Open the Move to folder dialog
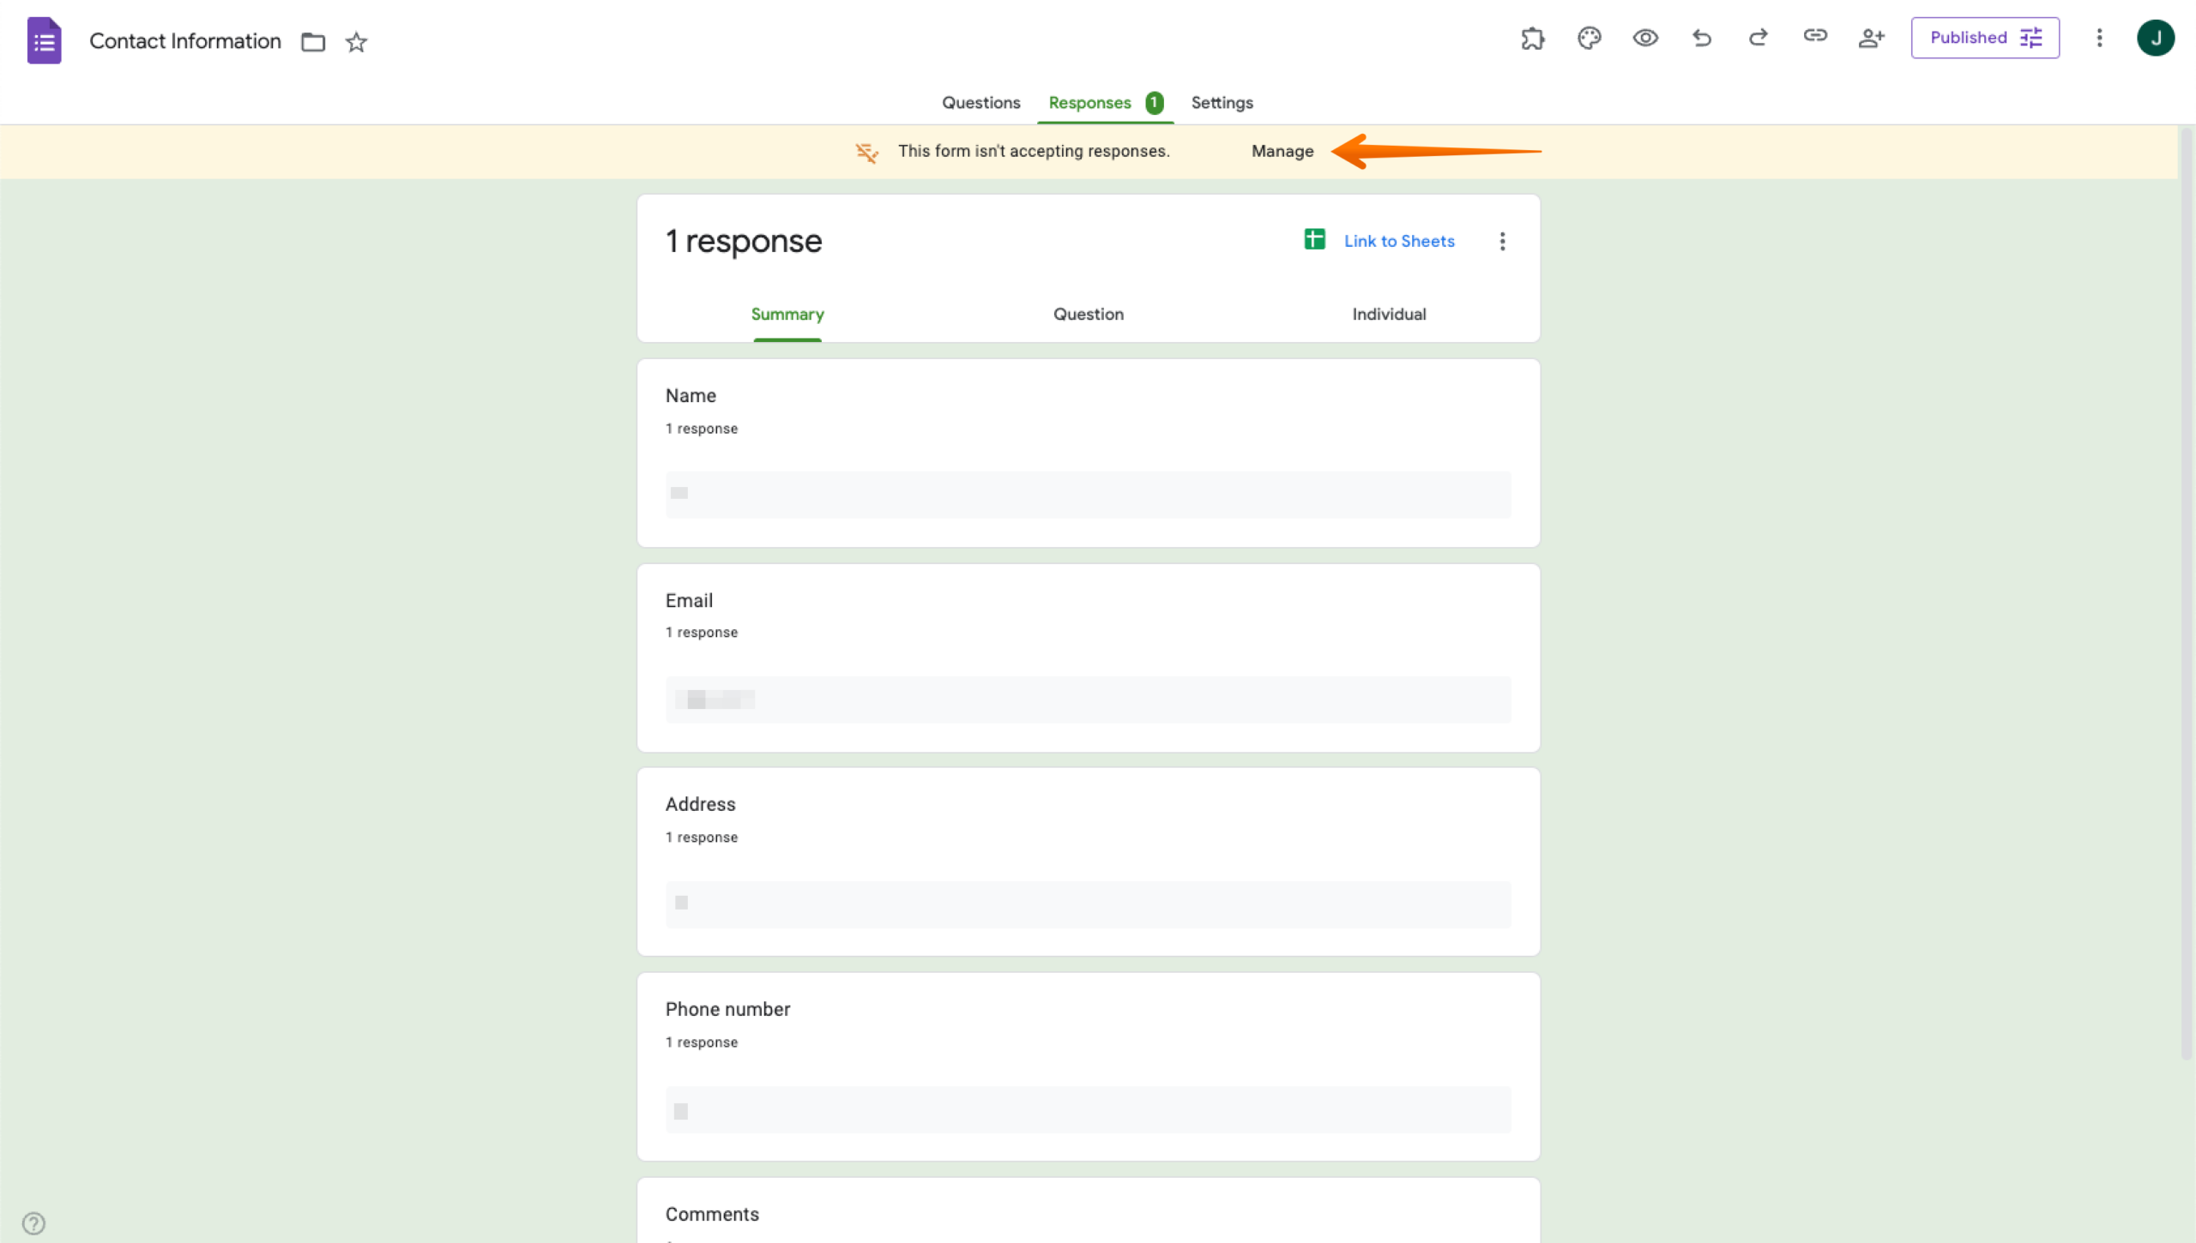Image resolution: width=2196 pixels, height=1243 pixels. tap(312, 41)
